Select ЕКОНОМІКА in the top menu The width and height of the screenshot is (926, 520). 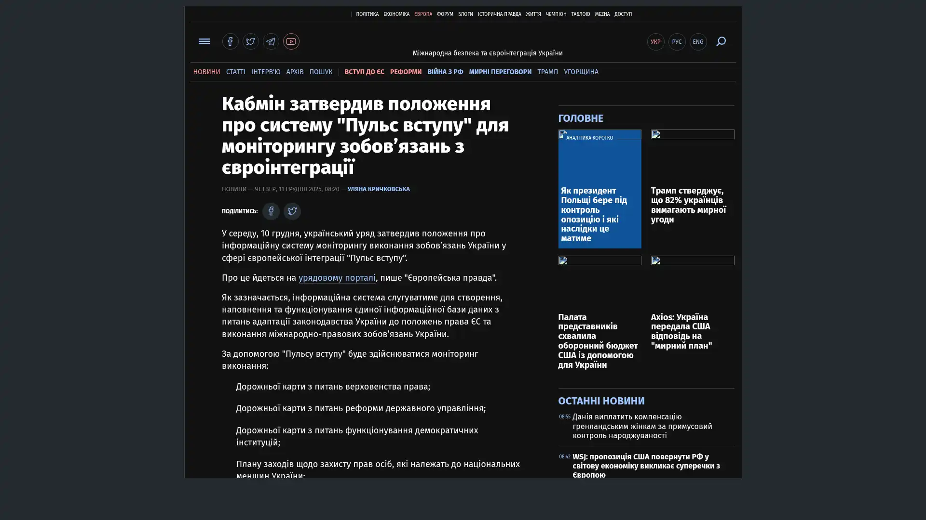pos(396,14)
